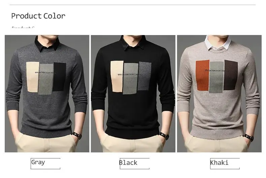Click the wristwatch on black sweater model
Screen dimensions: 266x178
[164, 136]
